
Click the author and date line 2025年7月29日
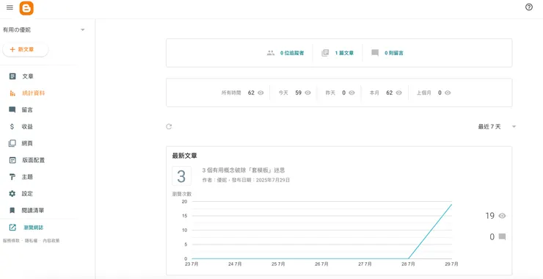[246, 180]
